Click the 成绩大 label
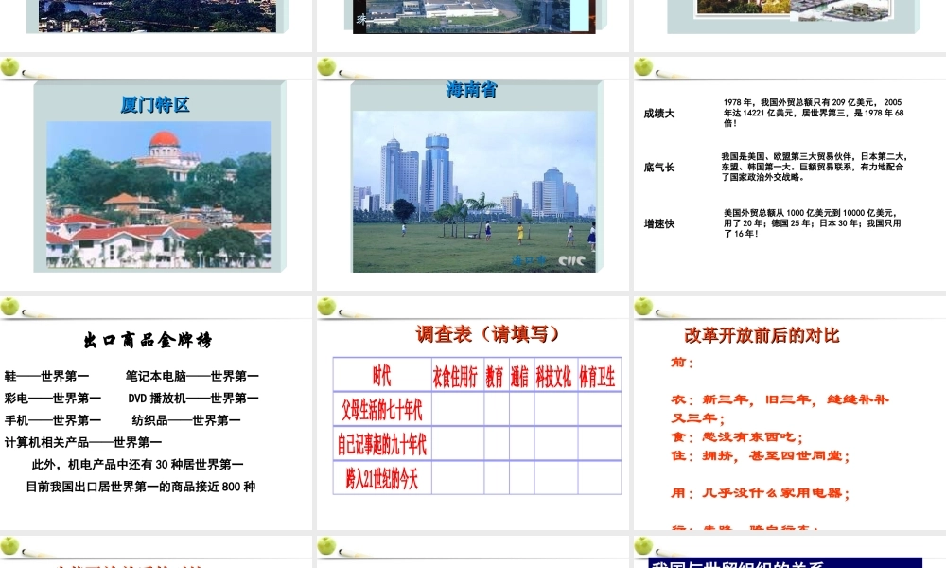 (658, 114)
